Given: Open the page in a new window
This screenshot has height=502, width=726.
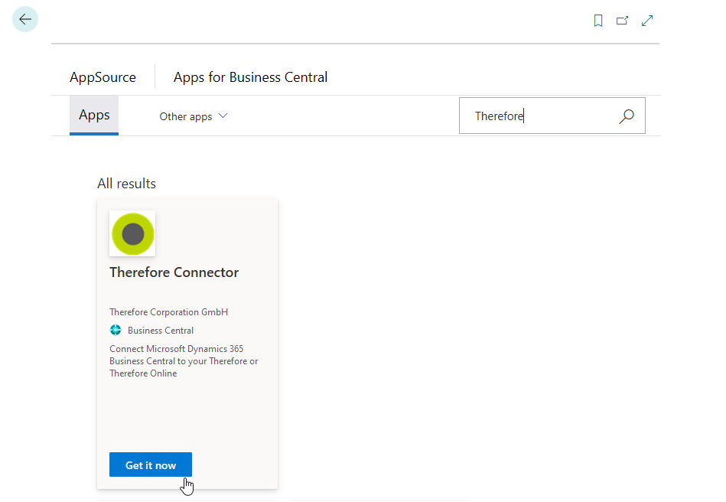Looking at the screenshot, I should [622, 21].
